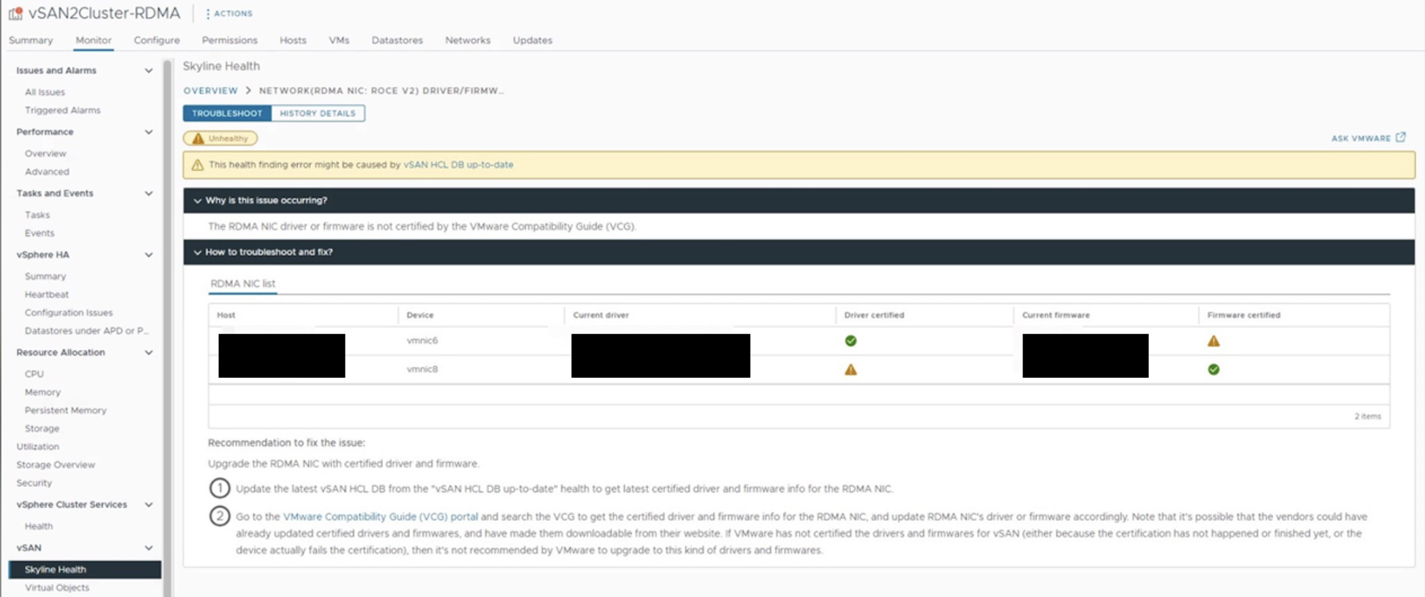Switch to the Monitor tab

click(x=94, y=40)
